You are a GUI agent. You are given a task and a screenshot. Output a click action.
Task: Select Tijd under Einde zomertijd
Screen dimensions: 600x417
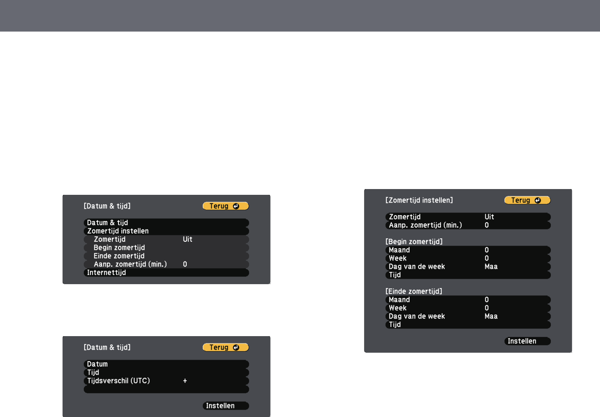point(468,325)
